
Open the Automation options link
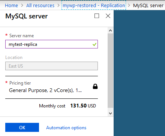pyautogui.click(x=66, y=128)
